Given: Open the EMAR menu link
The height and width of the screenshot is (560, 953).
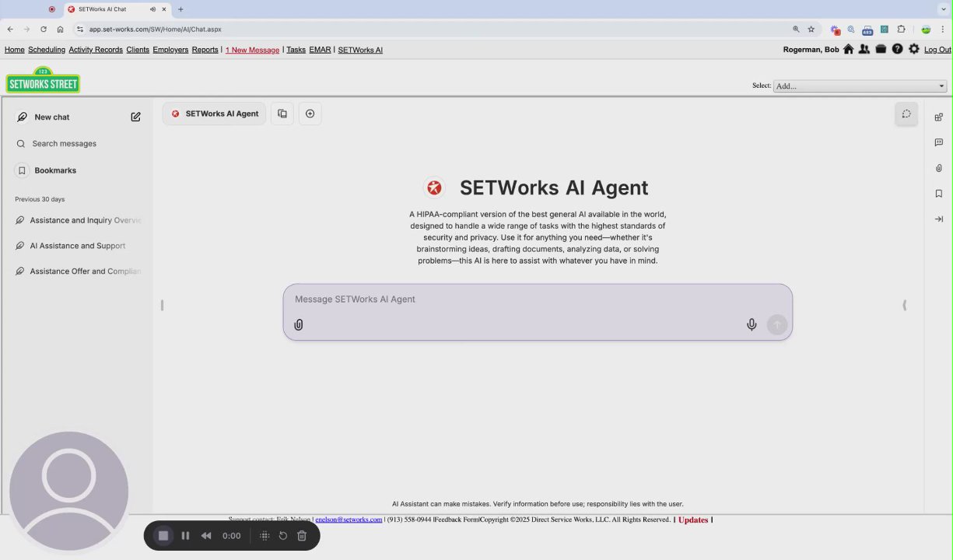Looking at the screenshot, I should point(320,50).
